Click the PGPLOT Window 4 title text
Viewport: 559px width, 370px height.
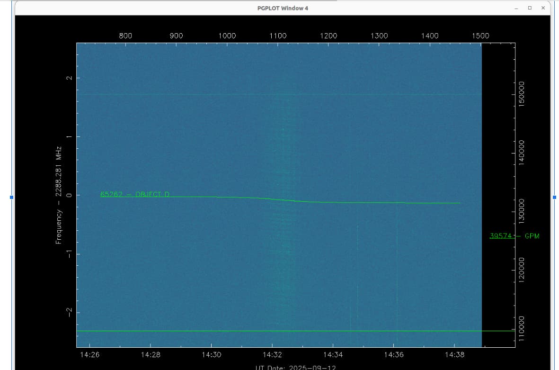pos(283,8)
